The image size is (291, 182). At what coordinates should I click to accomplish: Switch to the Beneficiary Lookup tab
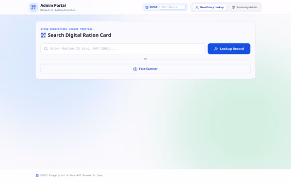point(210,7)
